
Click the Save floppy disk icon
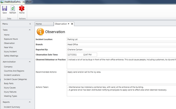tap(5, 9)
